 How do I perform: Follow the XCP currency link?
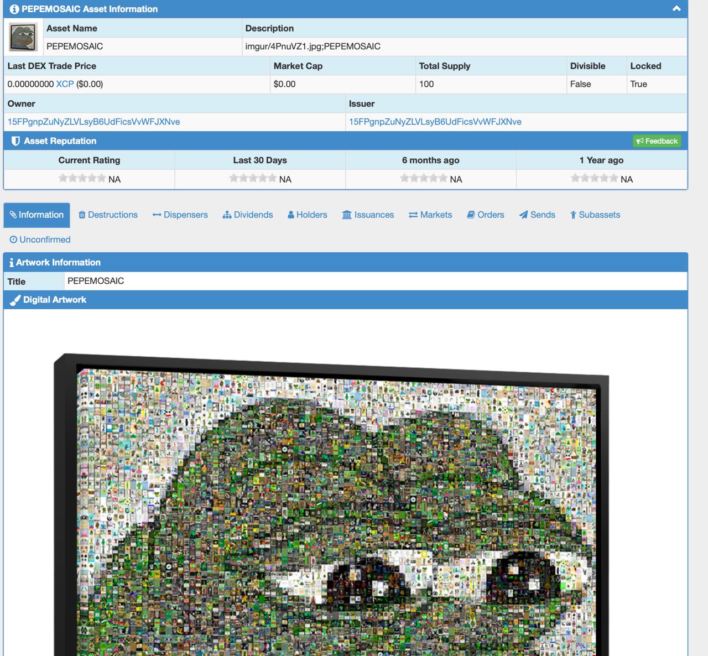(65, 84)
